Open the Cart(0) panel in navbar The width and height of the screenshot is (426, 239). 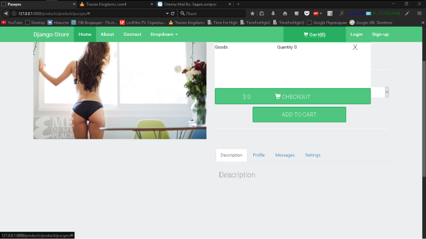pos(315,35)
